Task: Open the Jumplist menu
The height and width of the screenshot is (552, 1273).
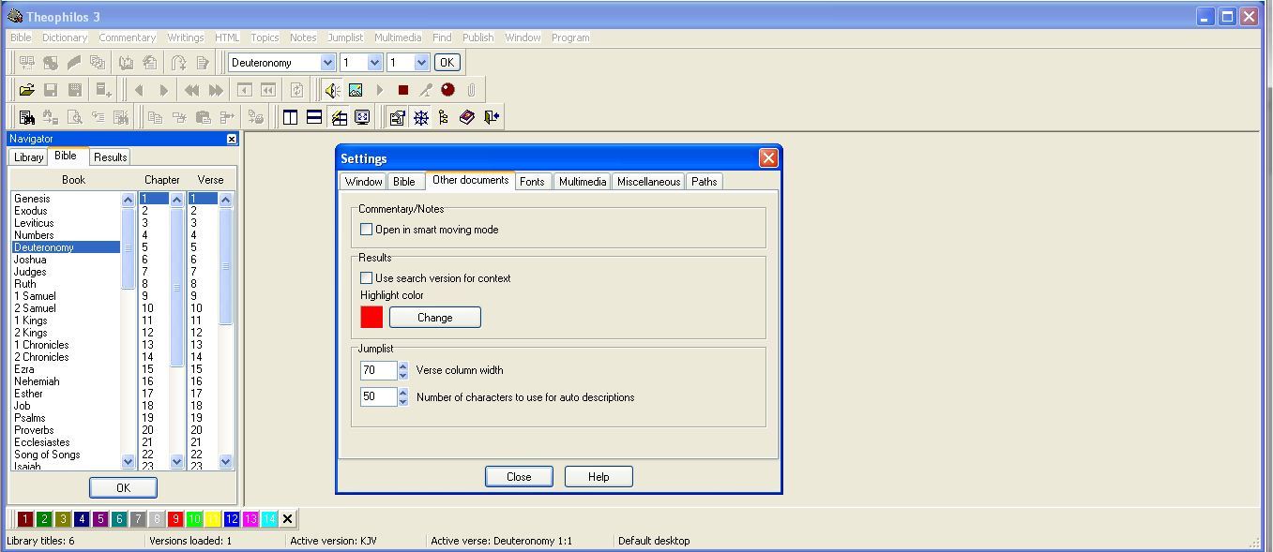Action: click(x=345, y=37)
